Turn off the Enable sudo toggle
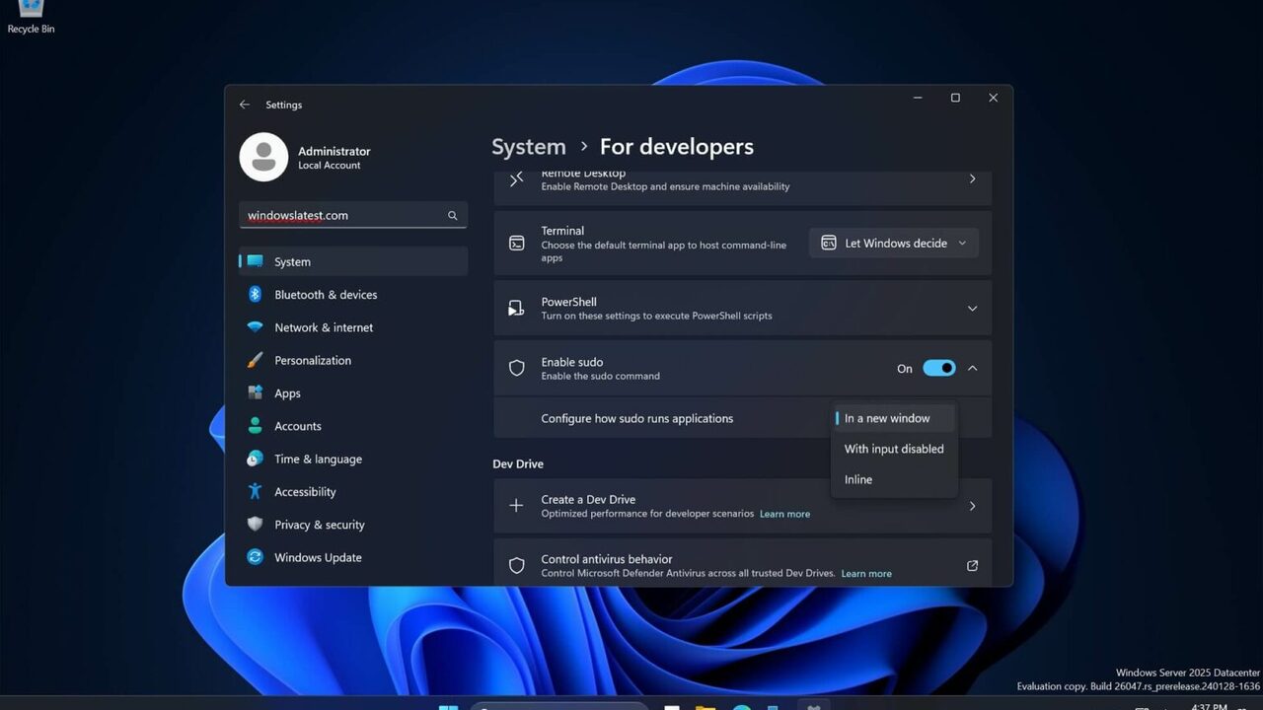 938,368
